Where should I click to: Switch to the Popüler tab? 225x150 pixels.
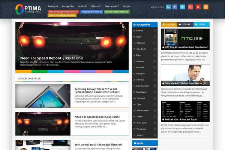coord(169,24)
